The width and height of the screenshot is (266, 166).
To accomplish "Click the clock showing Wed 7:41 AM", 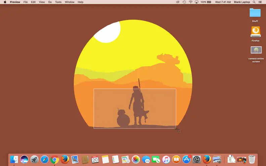I will [x=223, y=2].
